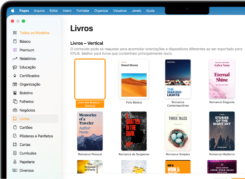This screenshot has height=179, width=245.
Task: Select the Básico category icon
Action: click(14, 41)
